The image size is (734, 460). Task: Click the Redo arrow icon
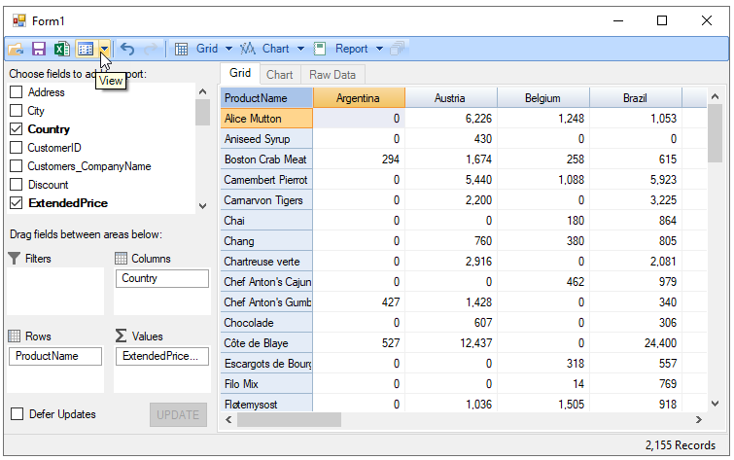click(152, 49)
